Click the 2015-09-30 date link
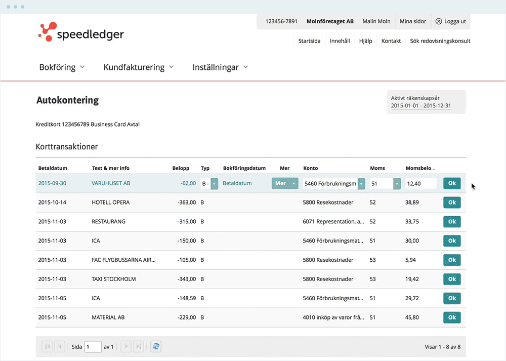 [x=52, y=183]
